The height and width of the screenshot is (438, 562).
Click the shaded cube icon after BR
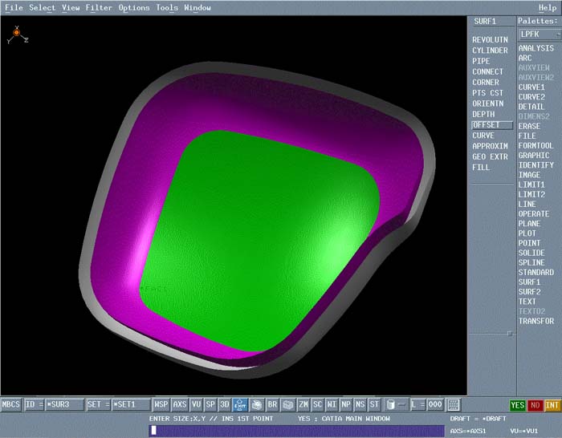287,405
